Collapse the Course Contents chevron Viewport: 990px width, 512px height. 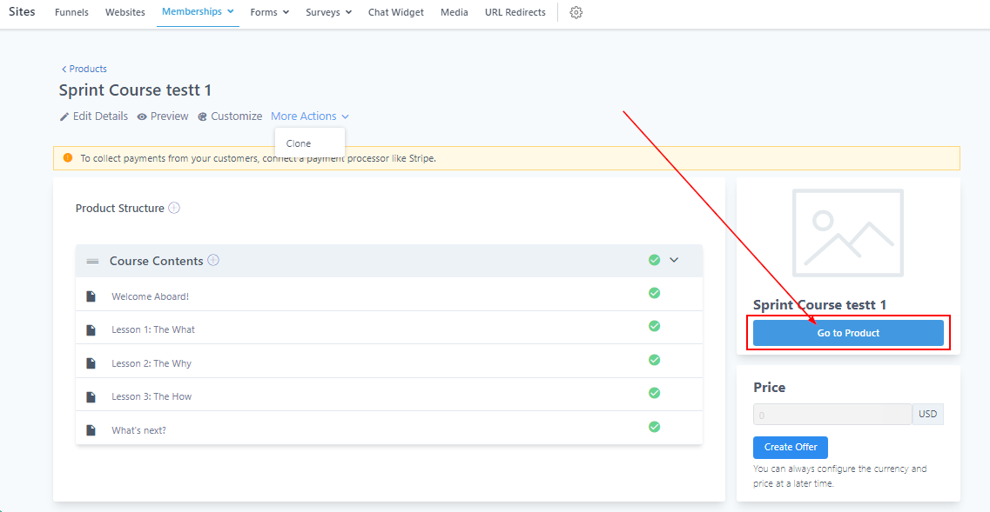[x=674, y=260]
